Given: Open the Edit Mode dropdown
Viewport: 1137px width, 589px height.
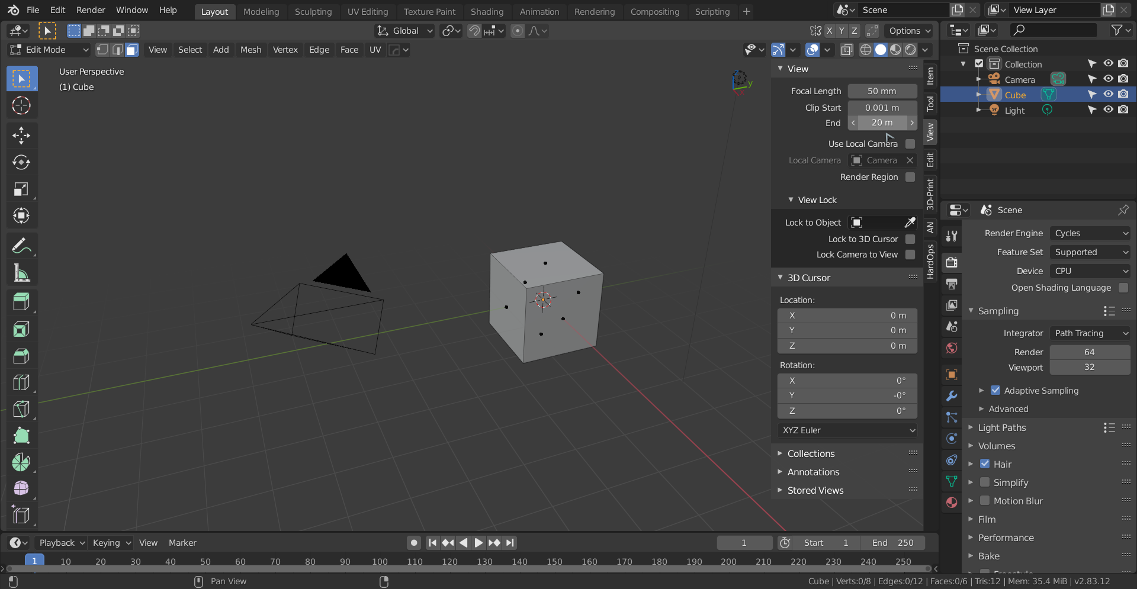Looking at the screenshot, I should [49, 50].
